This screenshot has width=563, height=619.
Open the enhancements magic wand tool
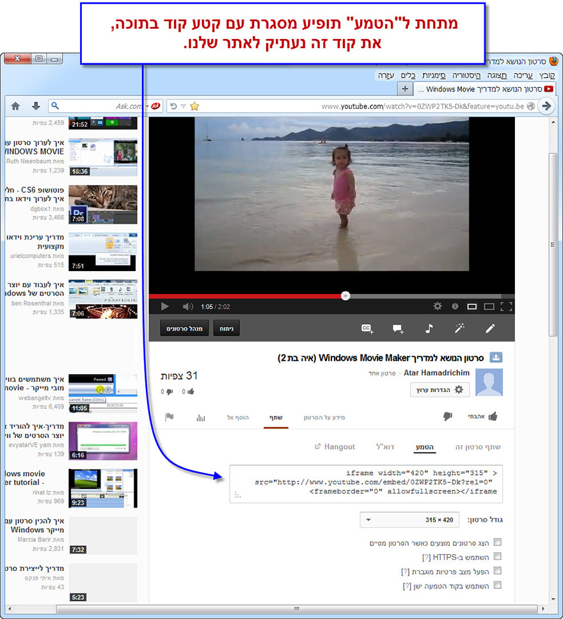(459, 329)
